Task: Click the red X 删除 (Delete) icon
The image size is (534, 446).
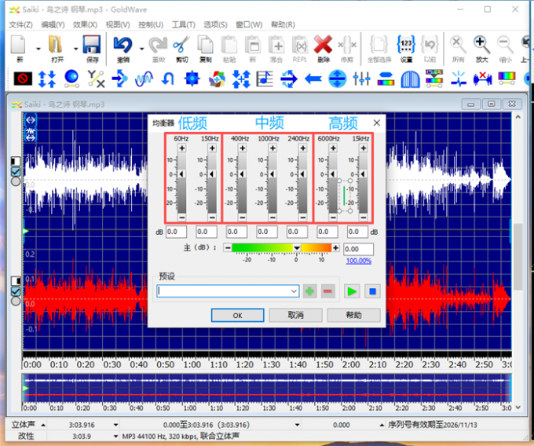Action: [323, 46]
